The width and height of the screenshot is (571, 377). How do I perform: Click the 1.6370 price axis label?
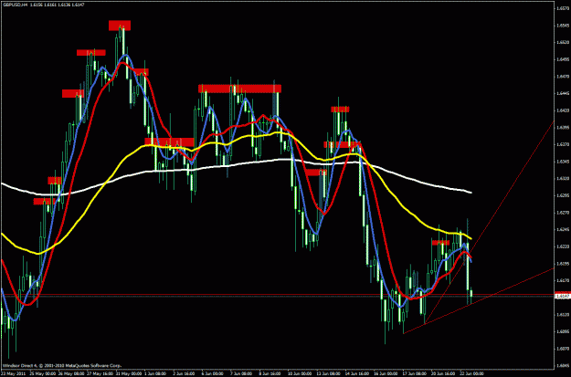click(562, 144)
